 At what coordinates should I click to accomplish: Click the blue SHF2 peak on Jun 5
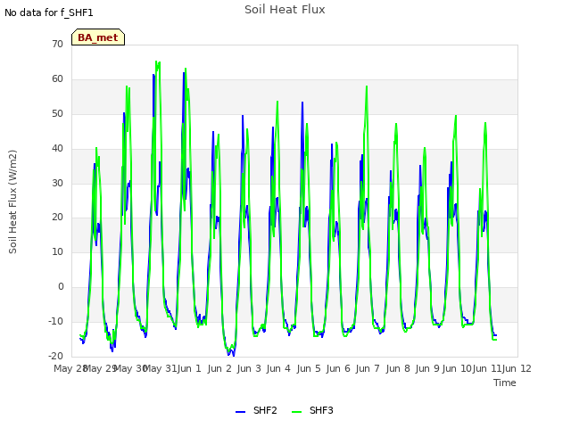click(302, 103)
